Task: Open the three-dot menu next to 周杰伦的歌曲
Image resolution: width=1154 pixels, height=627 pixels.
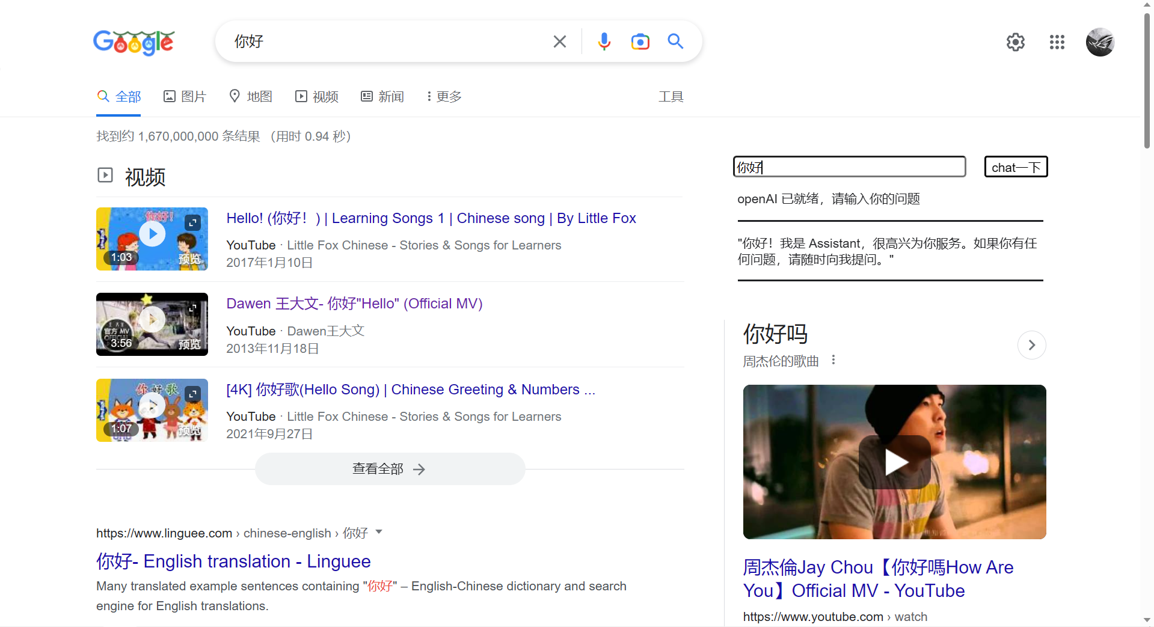Action: 833,360
